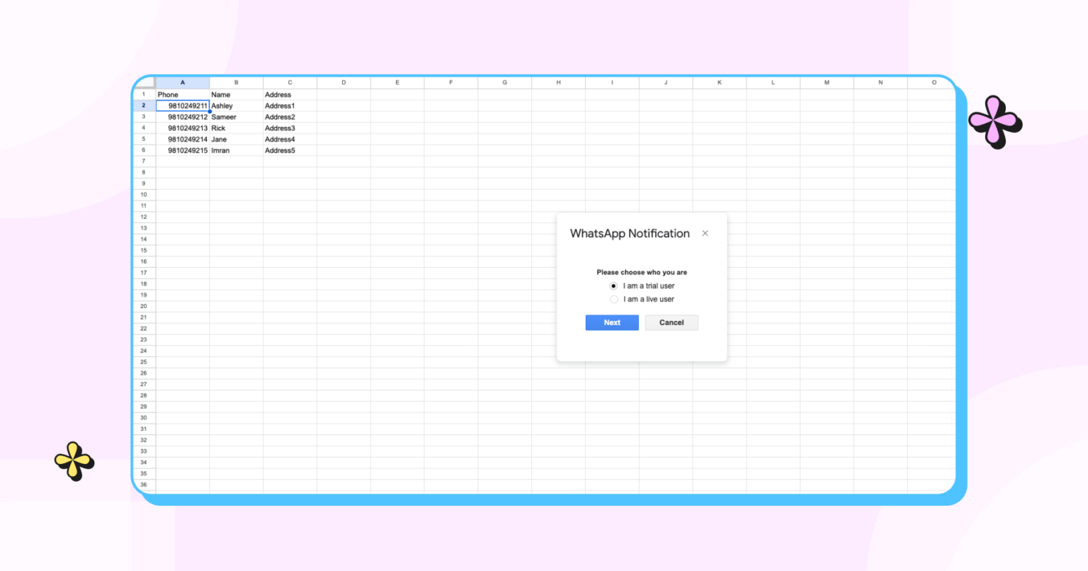Select row 6 by its row number
The image size is (1088, 571).
click(143, 150)
